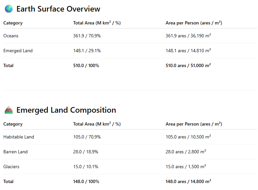
Task: Click the 148.1 / 29.1% total area value
Action: point(87,51)
